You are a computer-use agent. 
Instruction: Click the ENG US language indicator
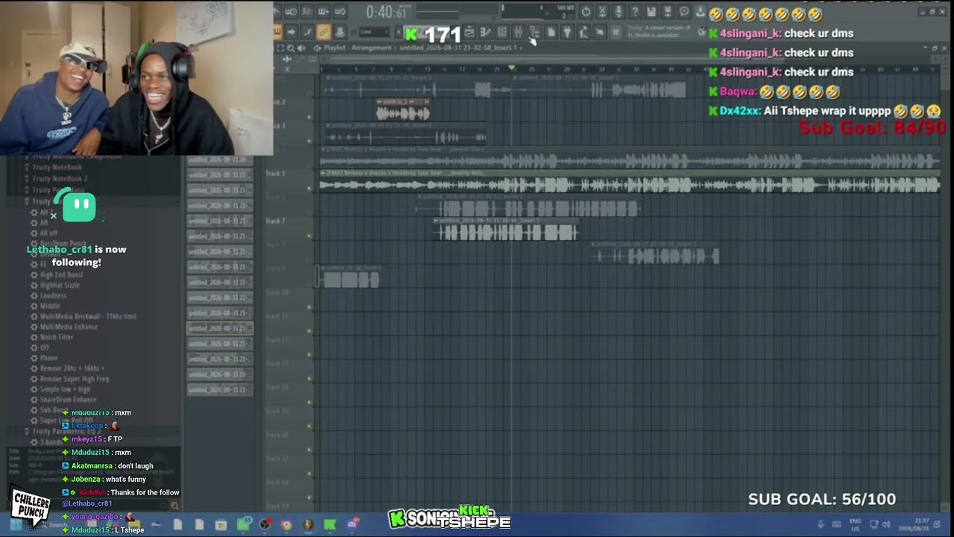pos(855,524)
